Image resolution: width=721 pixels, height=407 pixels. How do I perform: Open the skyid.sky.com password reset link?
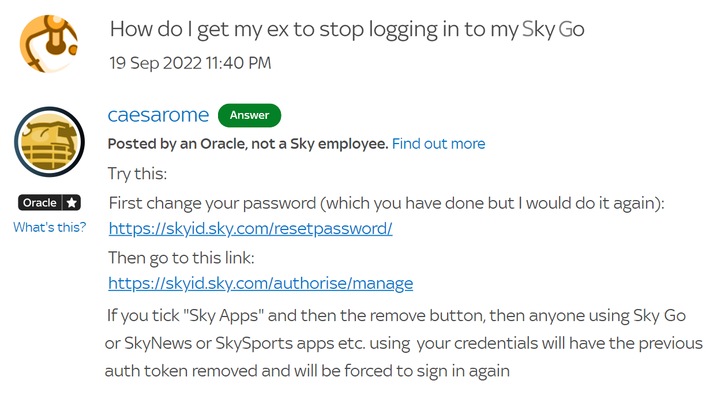[x=250, y=228]
